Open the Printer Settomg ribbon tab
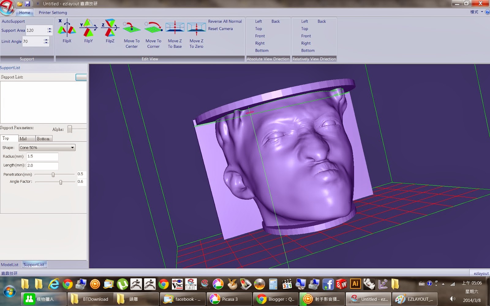Image resolution: width=490 pixels, height=306 pixels. coord(53,13)
